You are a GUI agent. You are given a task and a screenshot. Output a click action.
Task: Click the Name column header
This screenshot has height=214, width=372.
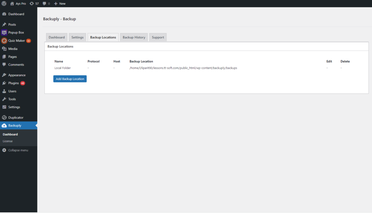coord(59,61)
